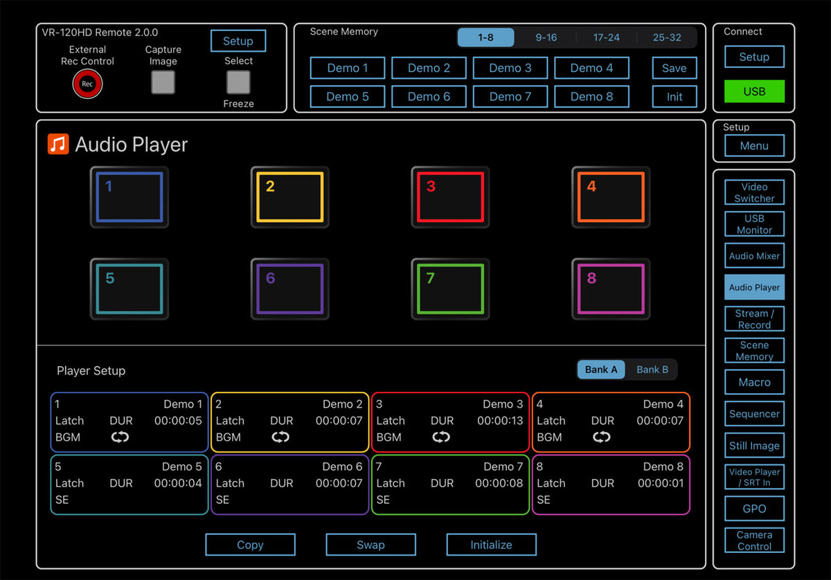Trigger the magenta audio pad 8
This screenshot has width=831, height=580.
pyautogui.click(x=611, y=289)
